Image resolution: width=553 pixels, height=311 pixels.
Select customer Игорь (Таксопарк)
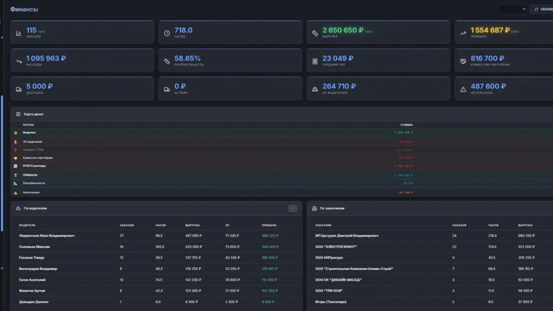331,302
